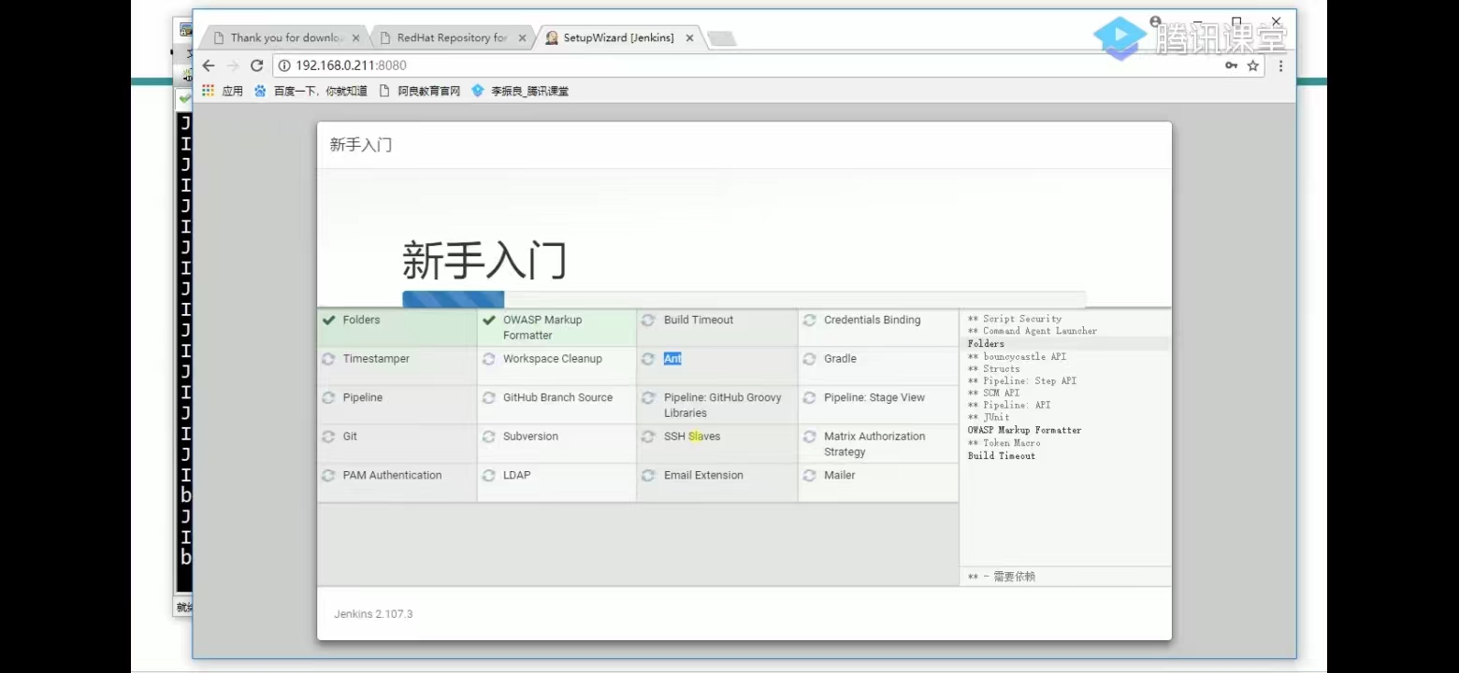Click the spinner icon beside Timestamper

[x=328, y=359]
